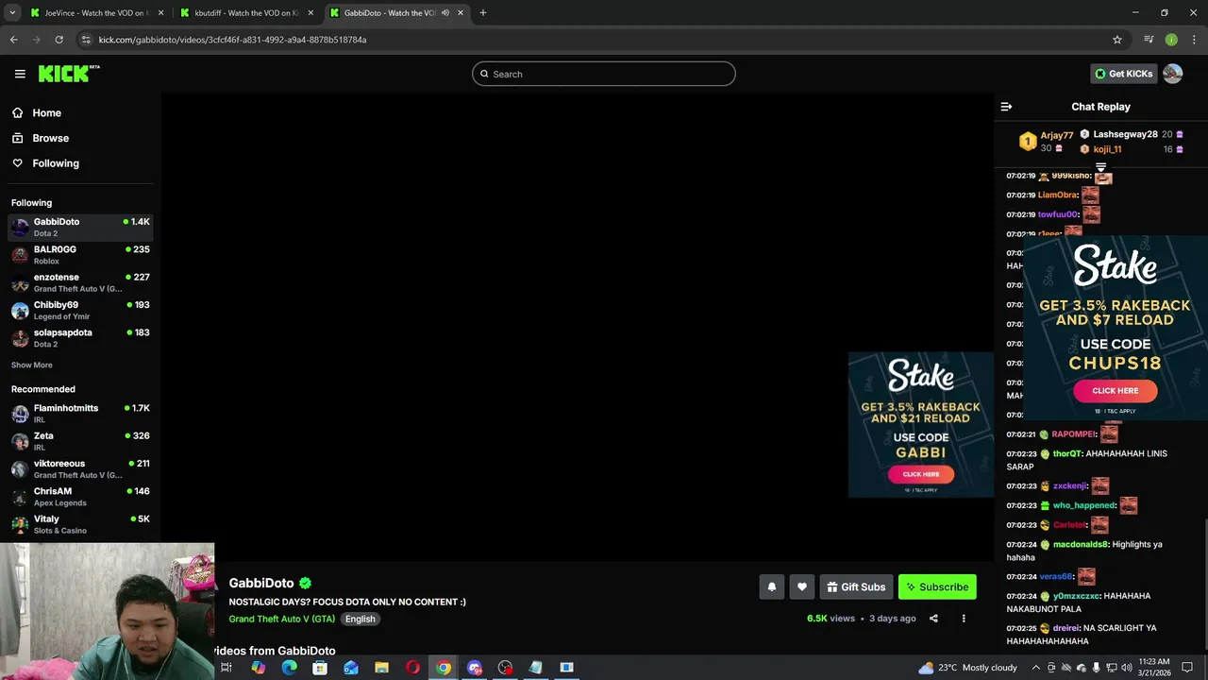Open Microsoft Store from taskbar

tap(320, 668)
